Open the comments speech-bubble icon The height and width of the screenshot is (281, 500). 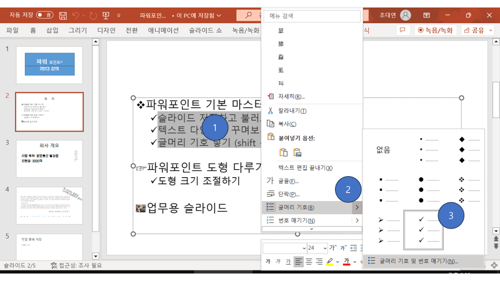[402, 30]
